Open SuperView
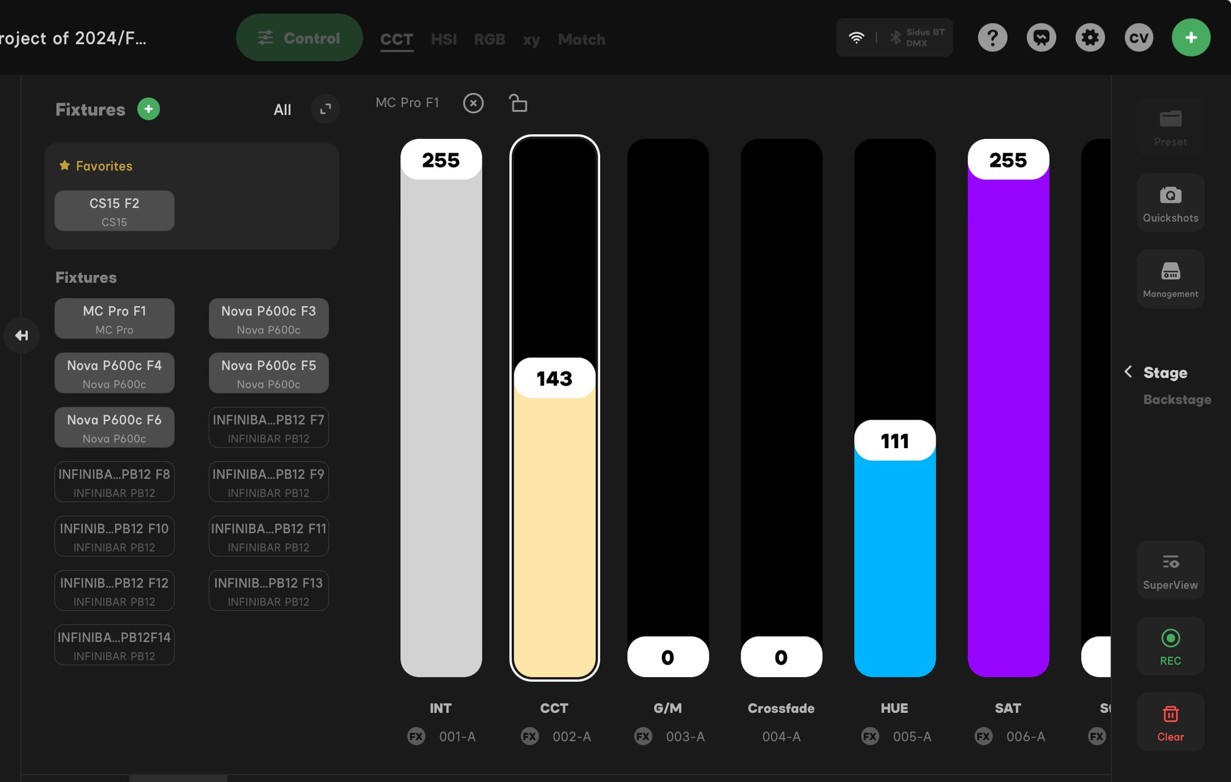 pos(1170,570)
